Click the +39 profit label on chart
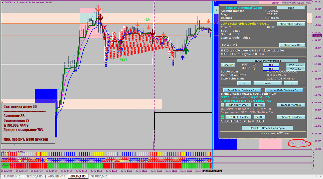 click(x=147, y=20)
